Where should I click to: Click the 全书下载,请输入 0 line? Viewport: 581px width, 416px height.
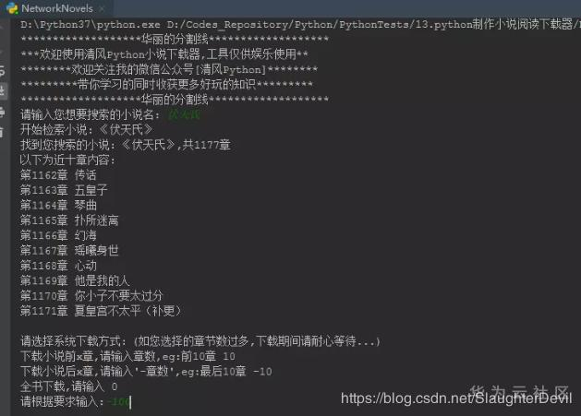coord(69,386)
